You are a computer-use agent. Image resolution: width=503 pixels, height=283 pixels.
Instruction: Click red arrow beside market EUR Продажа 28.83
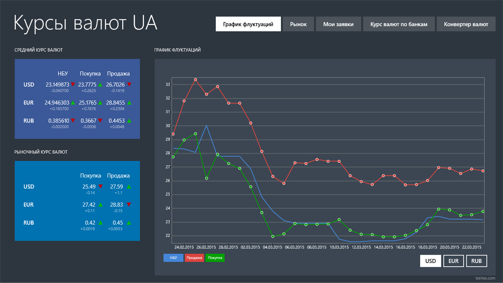[x=129, y=204]
